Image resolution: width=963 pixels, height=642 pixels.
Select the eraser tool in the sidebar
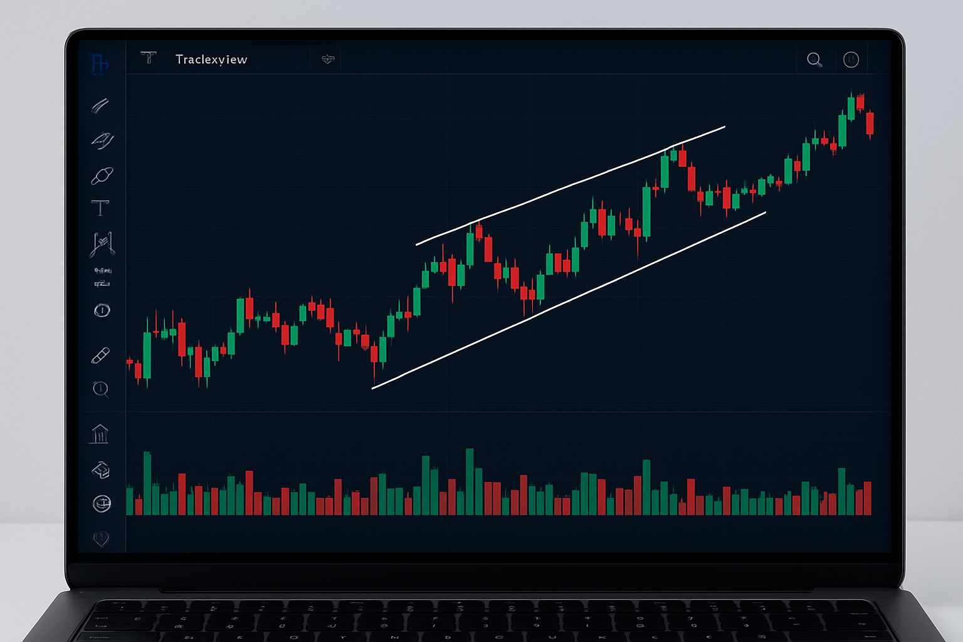[100, 355]
